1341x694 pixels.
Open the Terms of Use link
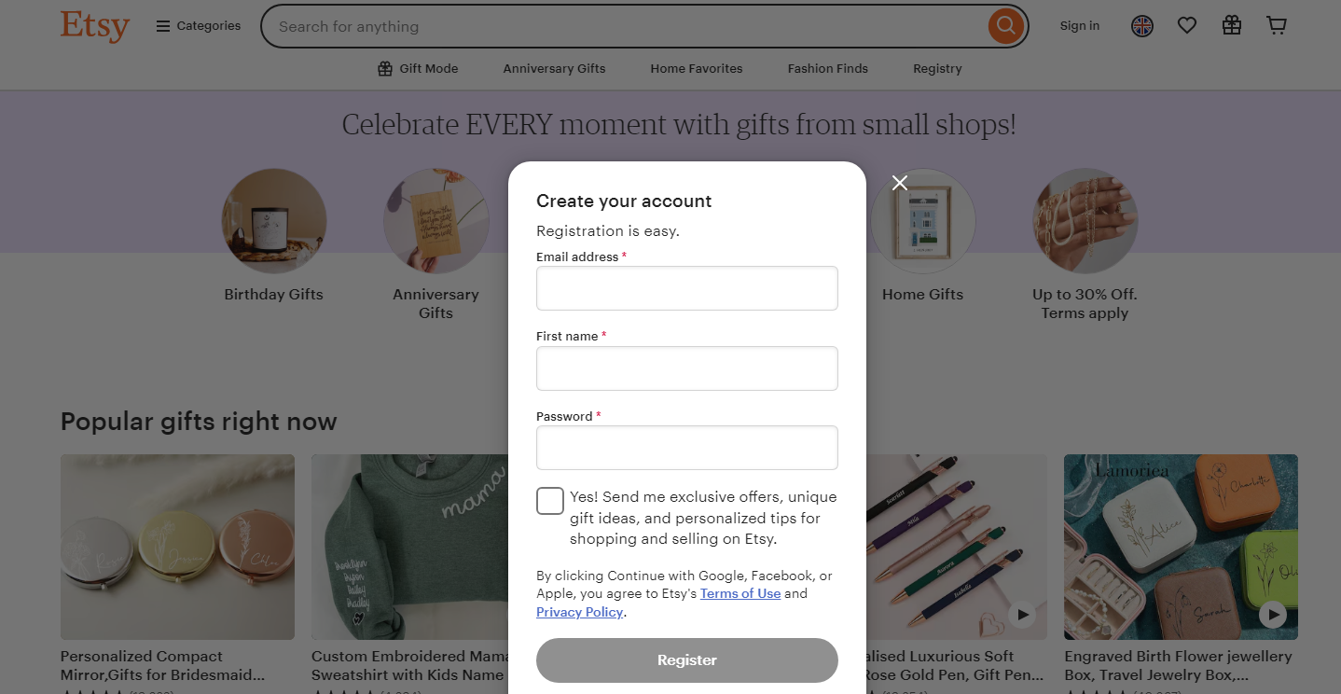(740, 593)
